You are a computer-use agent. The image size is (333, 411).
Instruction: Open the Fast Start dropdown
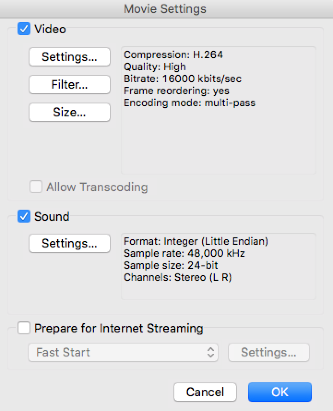coord(115,352)
